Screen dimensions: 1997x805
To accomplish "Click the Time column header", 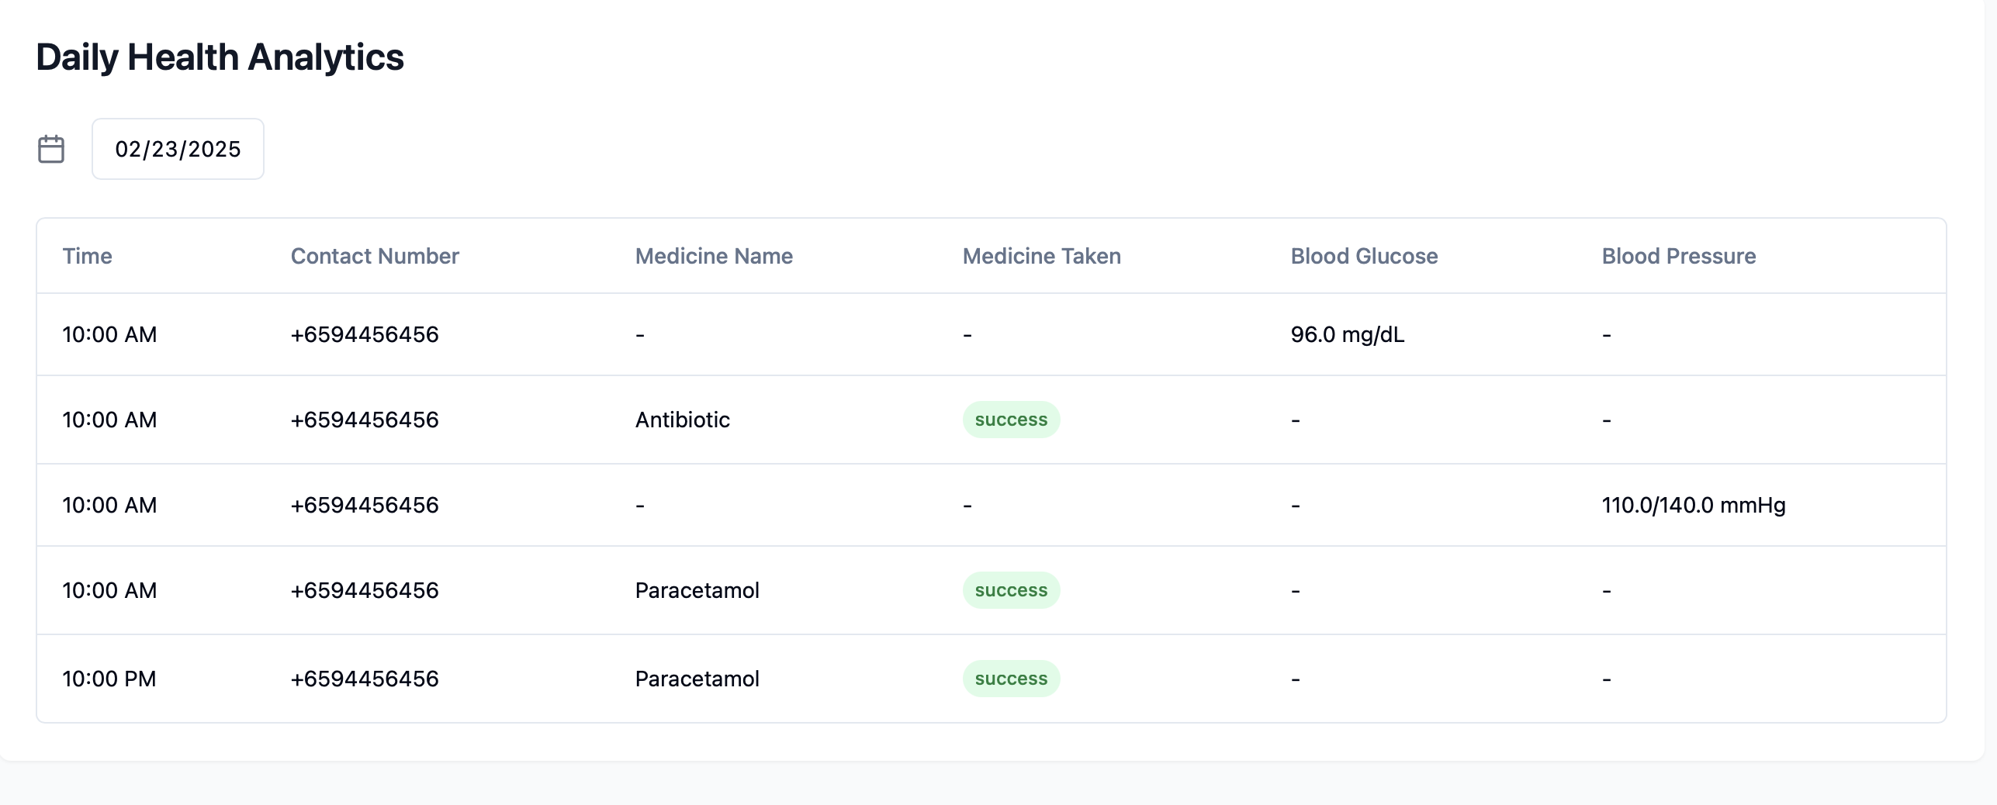I will coord(87,256).
